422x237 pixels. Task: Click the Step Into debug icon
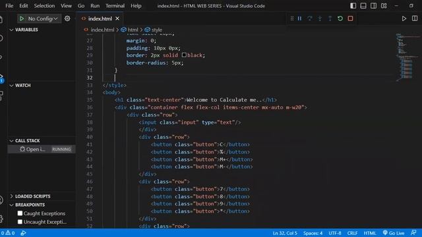[320, 18]
